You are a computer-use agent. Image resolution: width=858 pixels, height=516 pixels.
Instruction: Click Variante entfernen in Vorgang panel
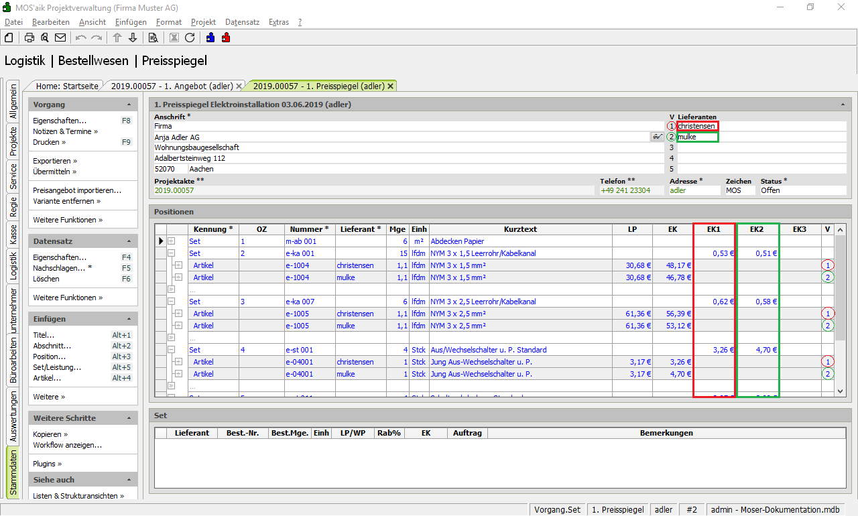click(x=66, y=201)
